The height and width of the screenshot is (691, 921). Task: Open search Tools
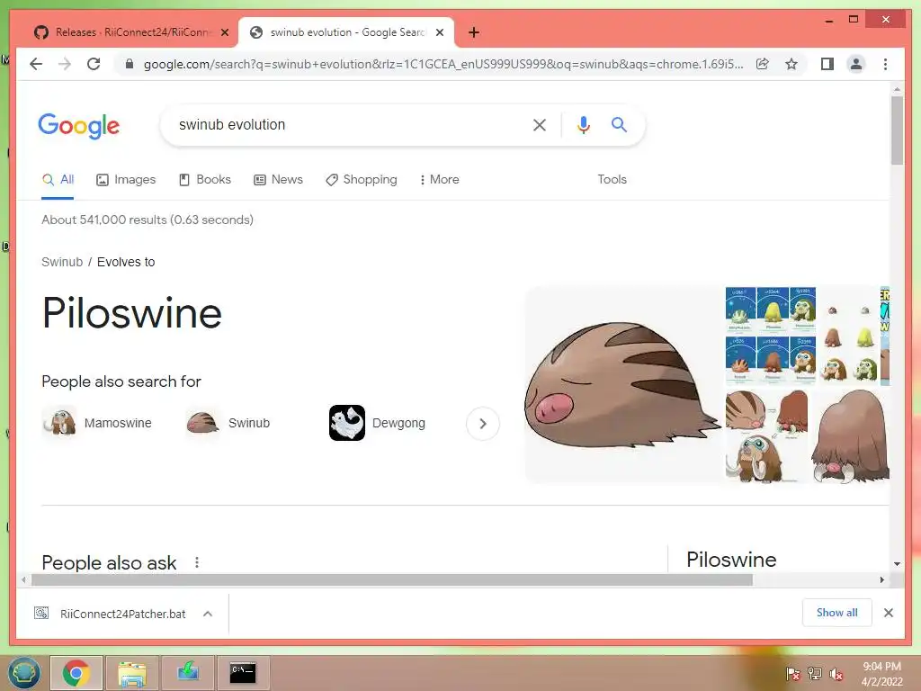612,180
